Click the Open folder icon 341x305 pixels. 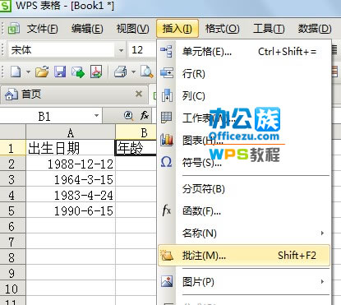[x=42, y=72]
